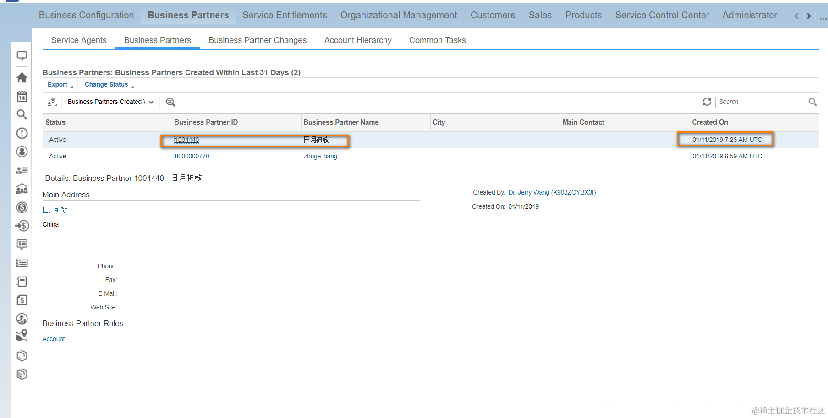Open the calendar sidebar icon
The width and height of the screenshot is (828, 418).
22,96
